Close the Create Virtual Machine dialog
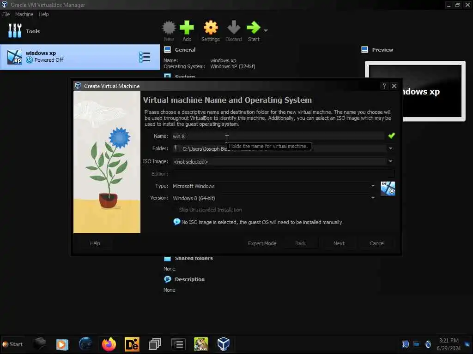Image resolution: width=473 pixels, height=354 pixels. (x=394, y=86)
